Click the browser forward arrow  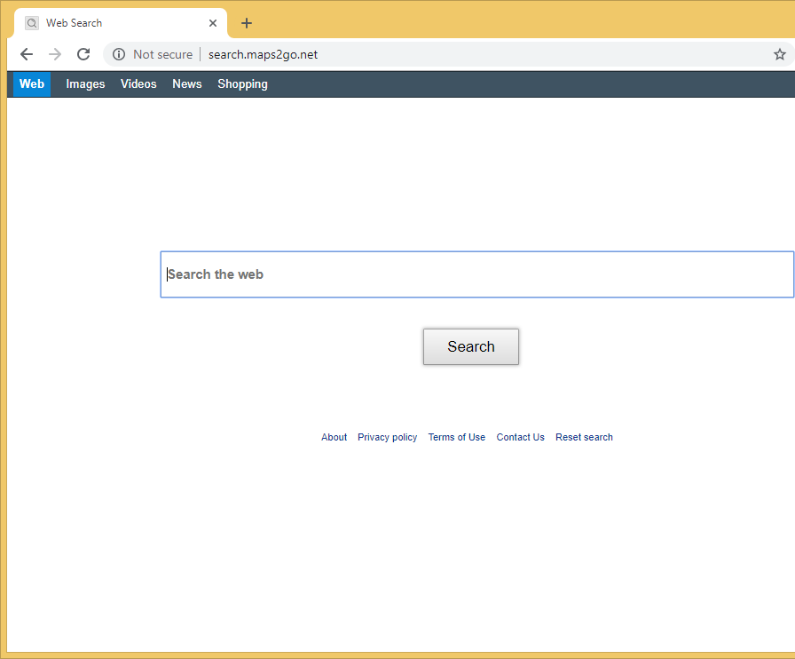(x=55, y=54)
